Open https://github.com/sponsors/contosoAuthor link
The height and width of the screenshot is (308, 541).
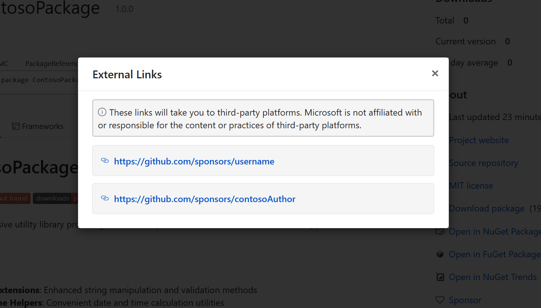(x=204, y=199)
